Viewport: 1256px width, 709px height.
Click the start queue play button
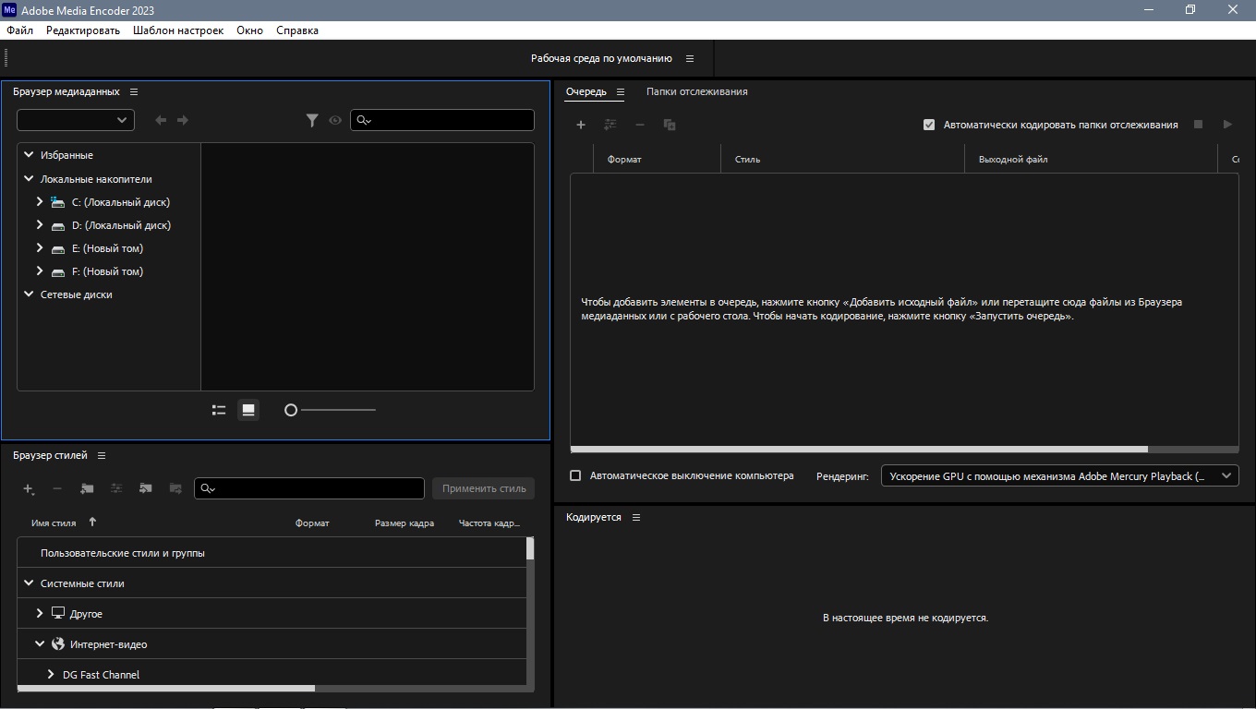[1227, 125]
